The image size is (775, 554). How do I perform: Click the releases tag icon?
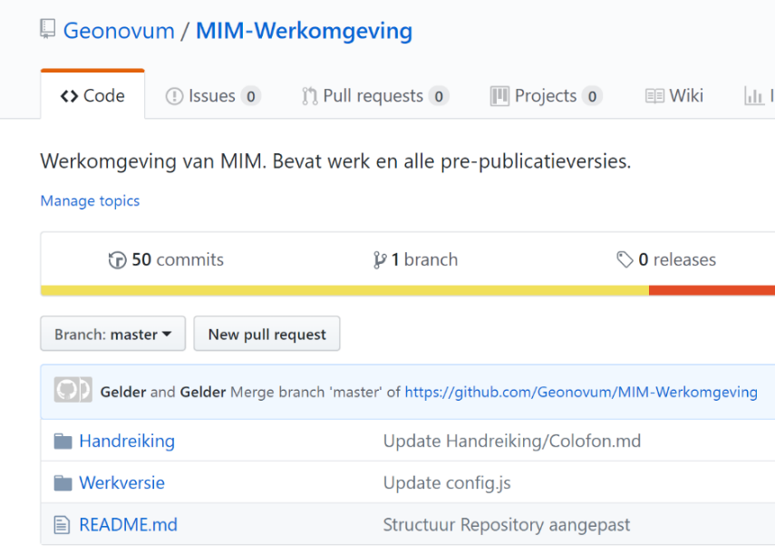coord(625,259)
